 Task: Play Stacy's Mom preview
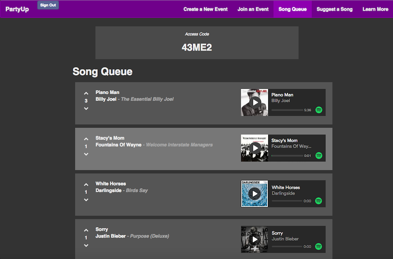tap(255, 148)
